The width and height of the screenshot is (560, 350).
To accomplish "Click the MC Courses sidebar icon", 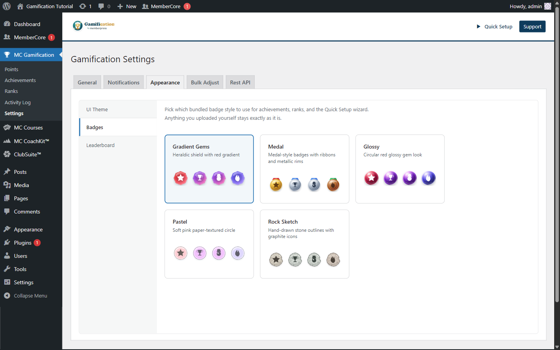I will click(x=7, y=128).
